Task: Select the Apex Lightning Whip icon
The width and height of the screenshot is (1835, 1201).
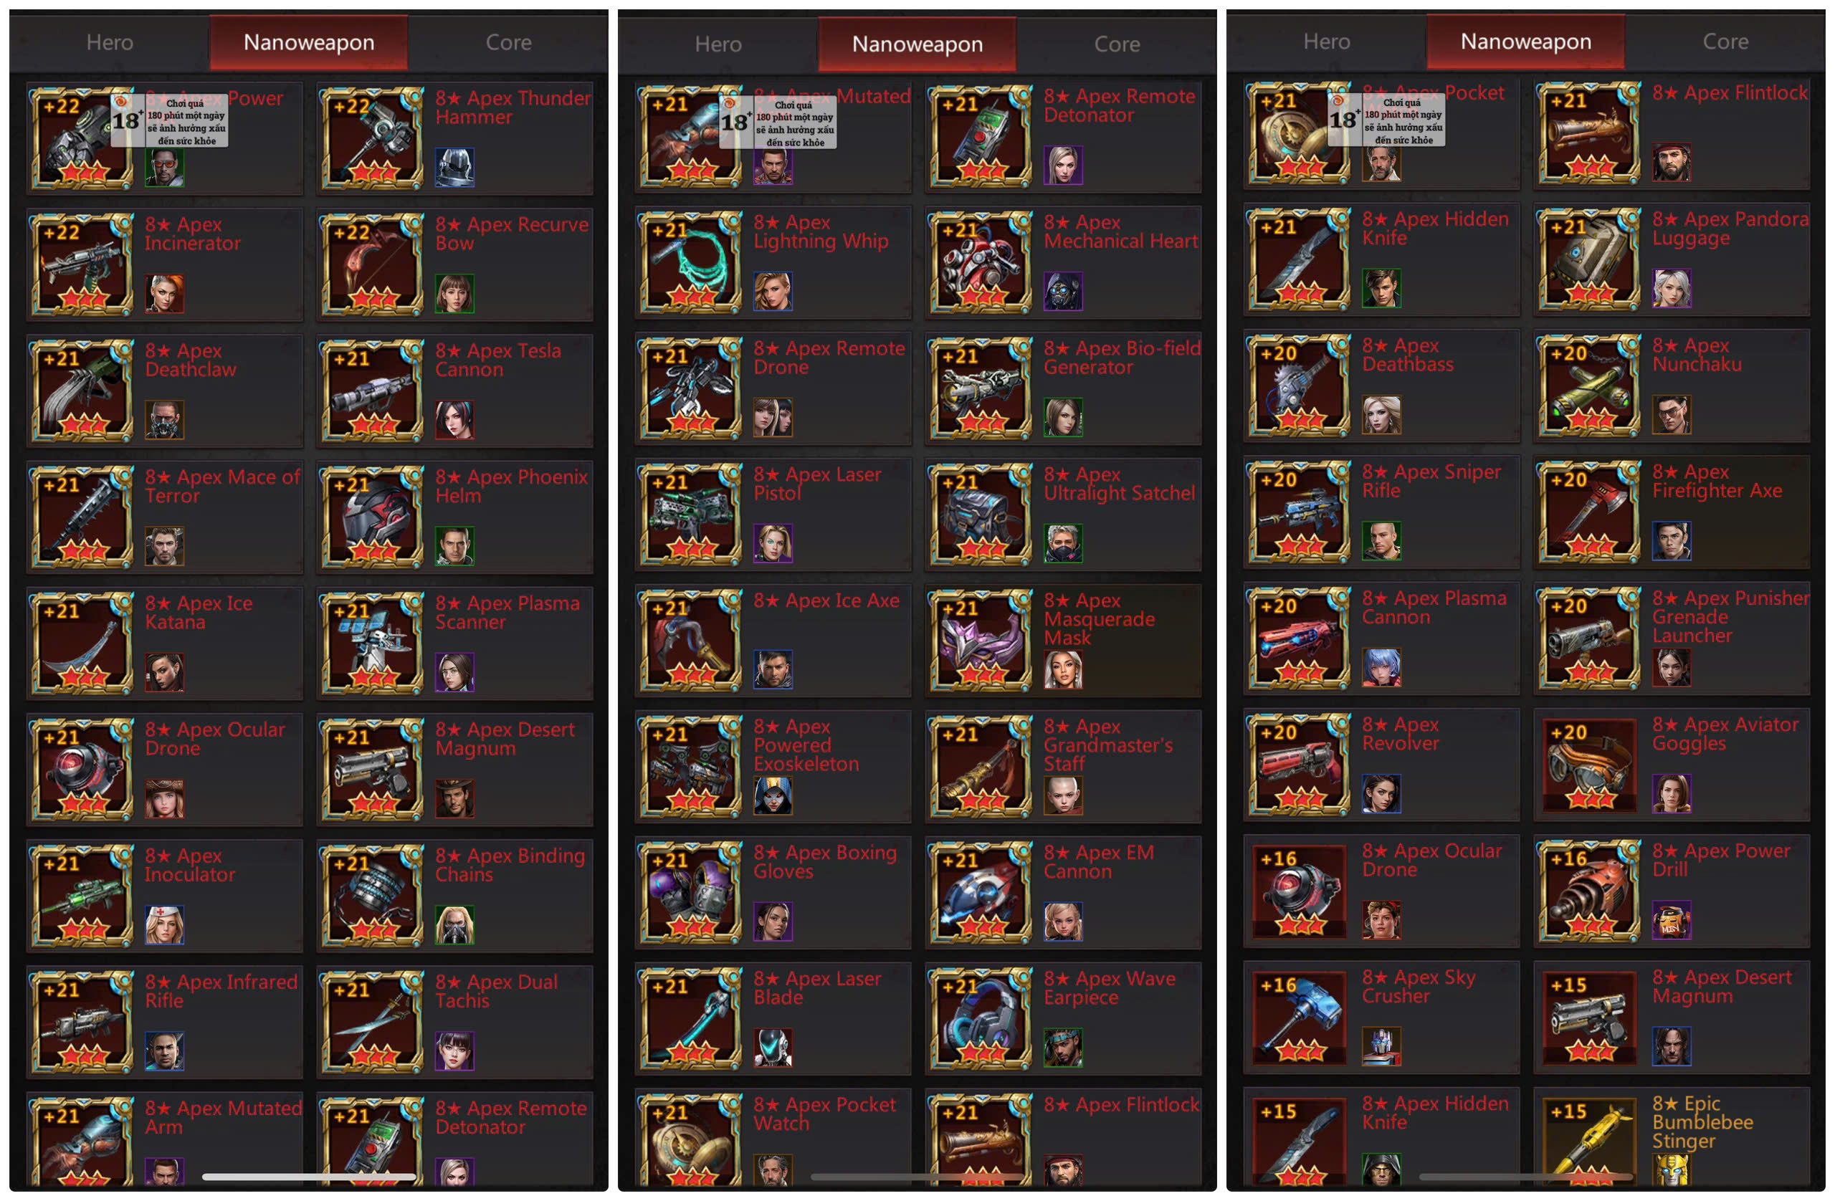Action: pyautogui.click(x=691, y=262)
